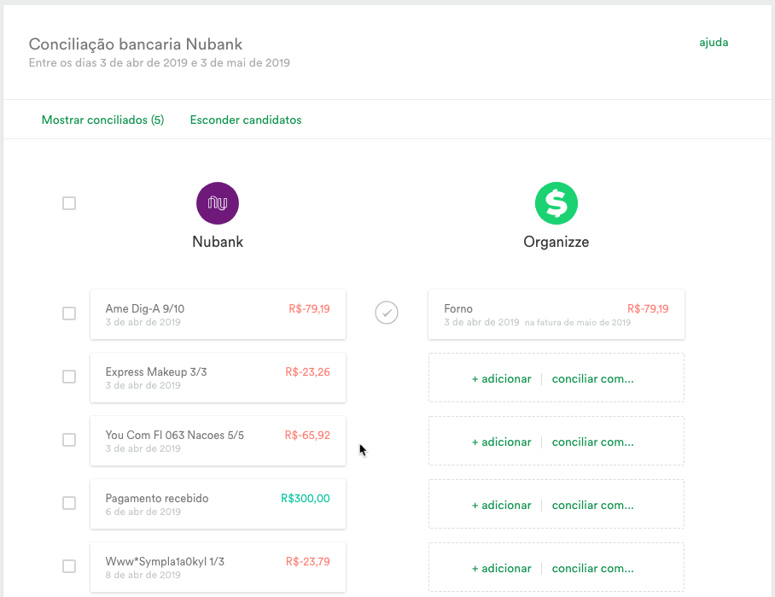
Task: Click conciliar com... for Www*Sympla1a0kyl 1/3
Action: pyautogui.click(x=592, y=569)
